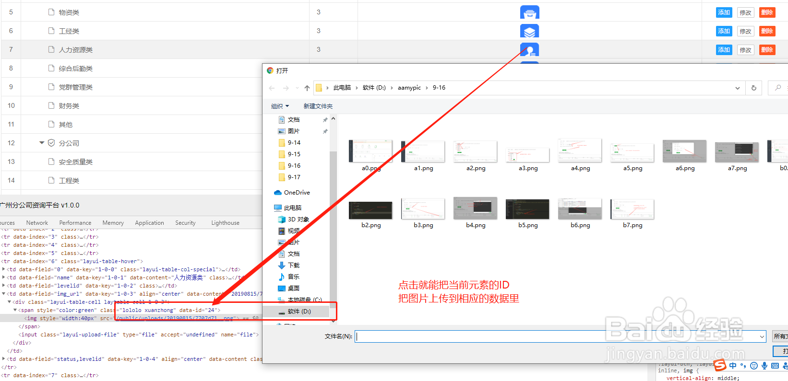Viewport: 788px width, 381px height.
Task: Click 添加 button in row 5
Action: (724, 12)
